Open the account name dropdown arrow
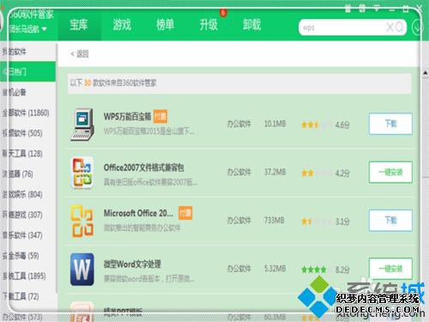 pos(44,29)
